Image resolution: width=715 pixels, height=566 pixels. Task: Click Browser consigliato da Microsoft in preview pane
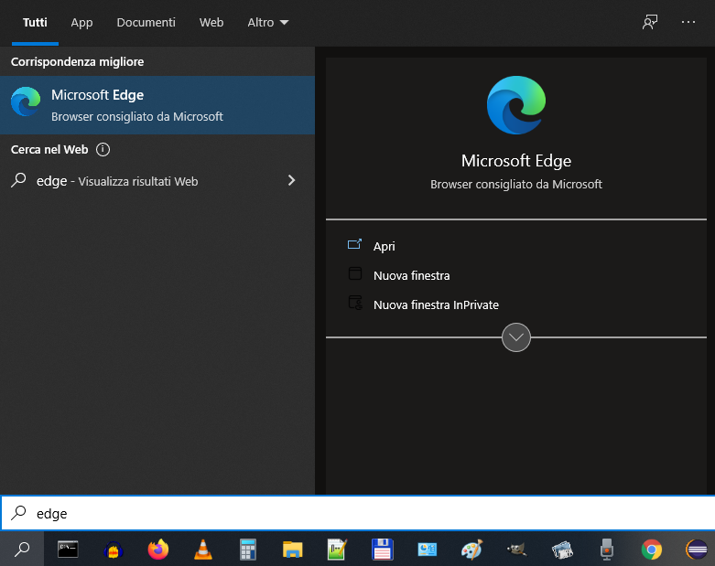(516, 184)
